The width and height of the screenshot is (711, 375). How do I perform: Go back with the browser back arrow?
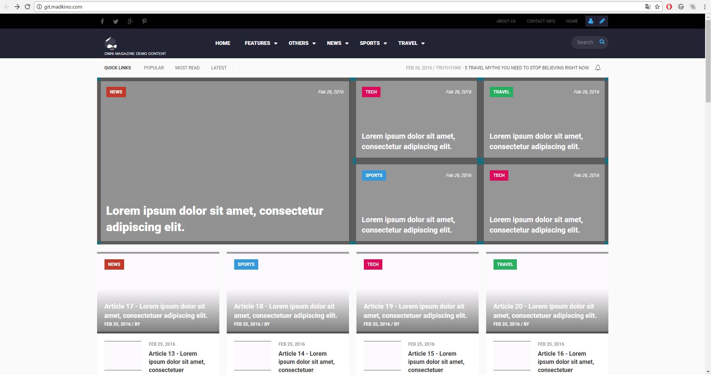point(7,7)
